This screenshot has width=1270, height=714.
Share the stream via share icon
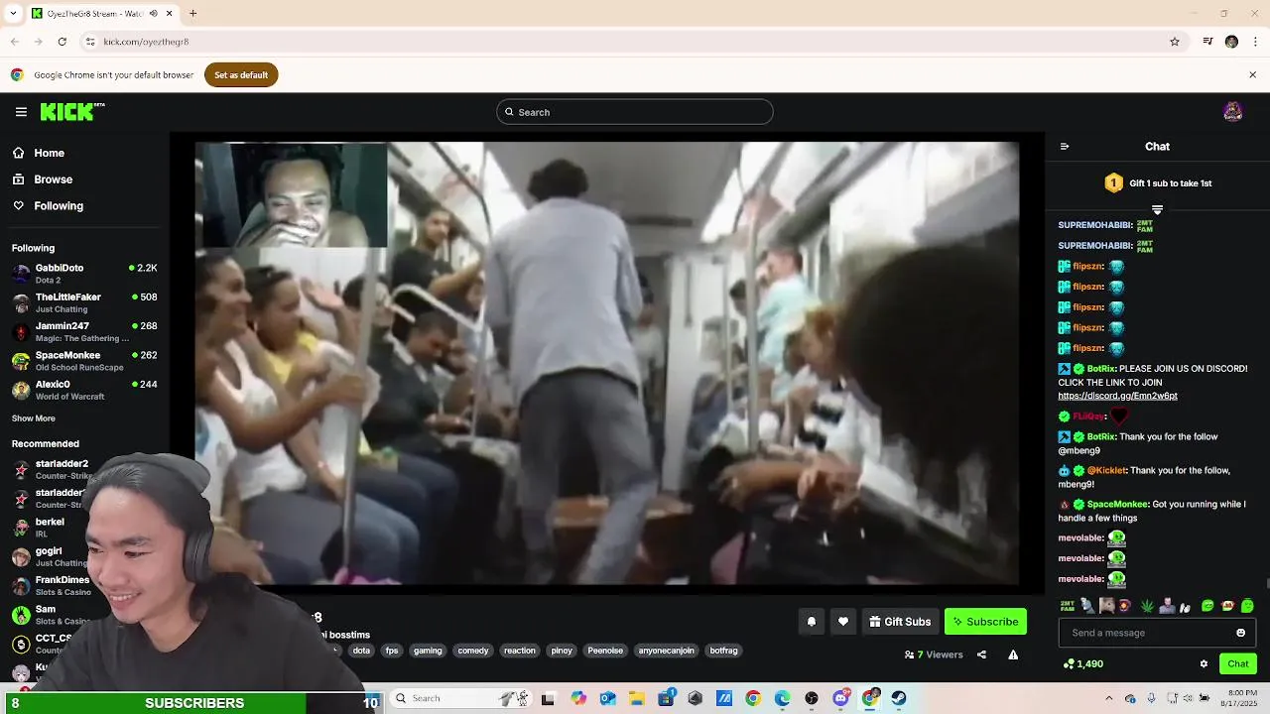click(x=981, y=654)
